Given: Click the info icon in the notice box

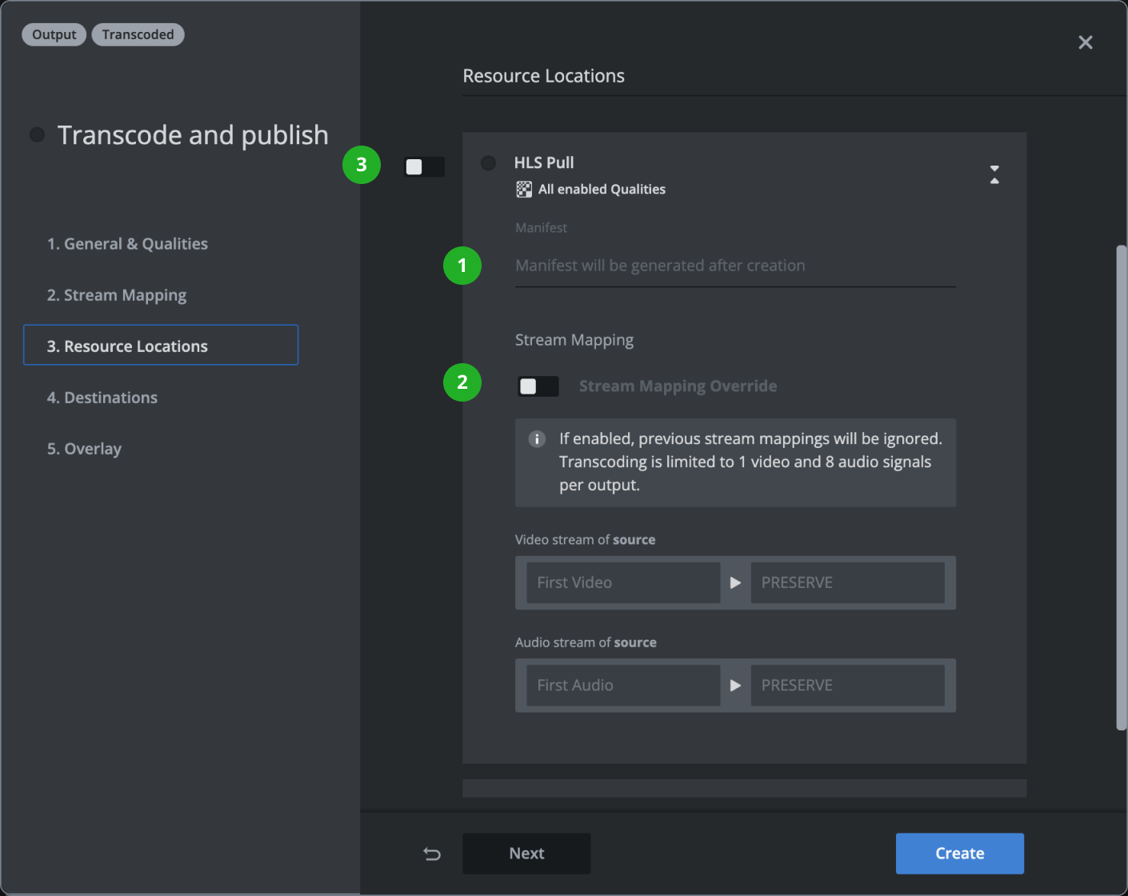Looking at the screenshot, I should pyautogui.click(x=537, y=439).
